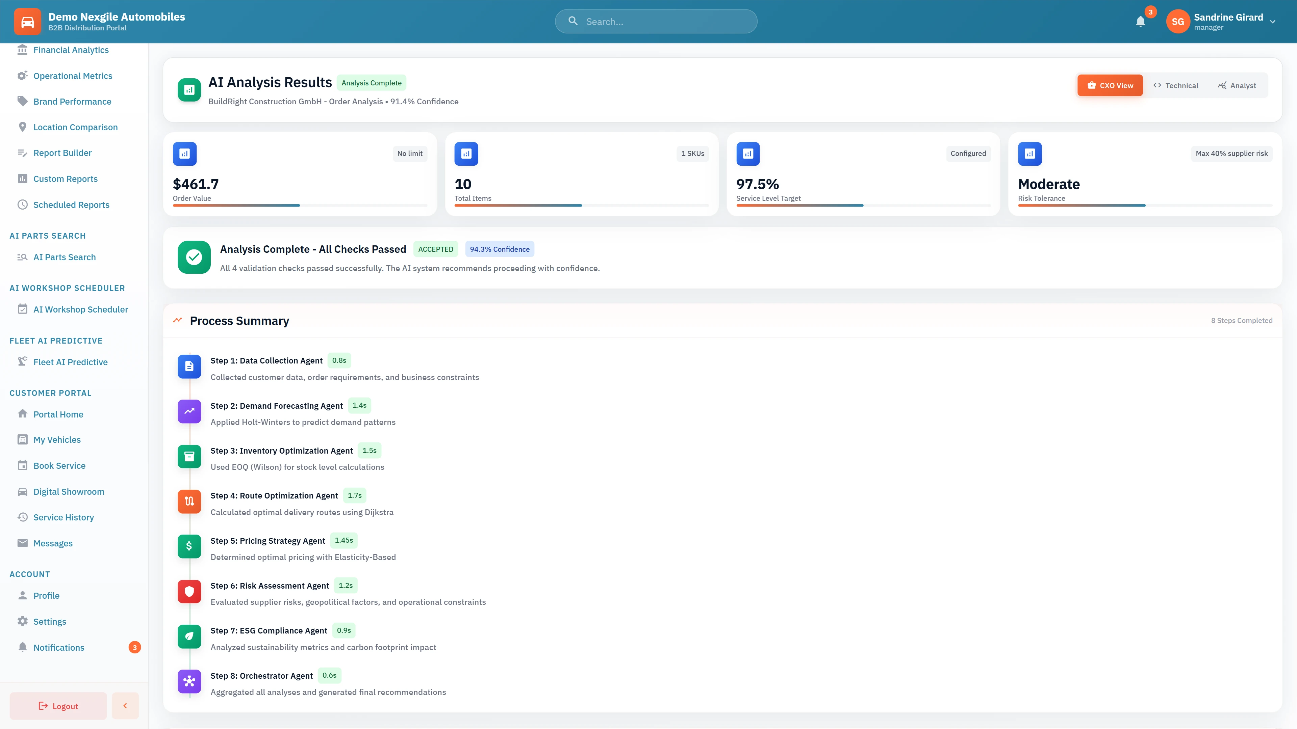Open the Messages envelope icon

coord(23,543)
